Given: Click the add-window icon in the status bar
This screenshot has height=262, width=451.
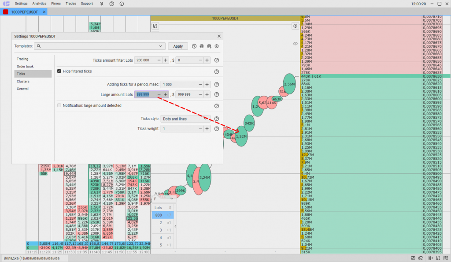Looking at the screenshot, I should (x=421, y=258).
